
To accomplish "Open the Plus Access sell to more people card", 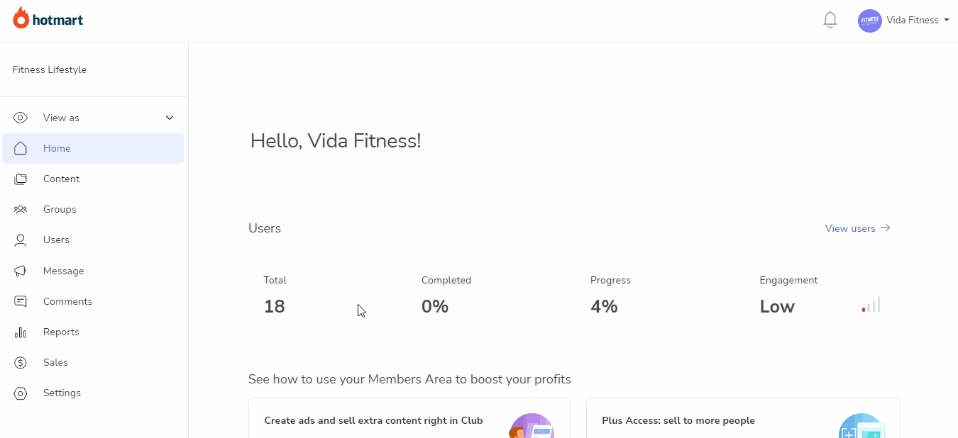I will coord(743,418).
